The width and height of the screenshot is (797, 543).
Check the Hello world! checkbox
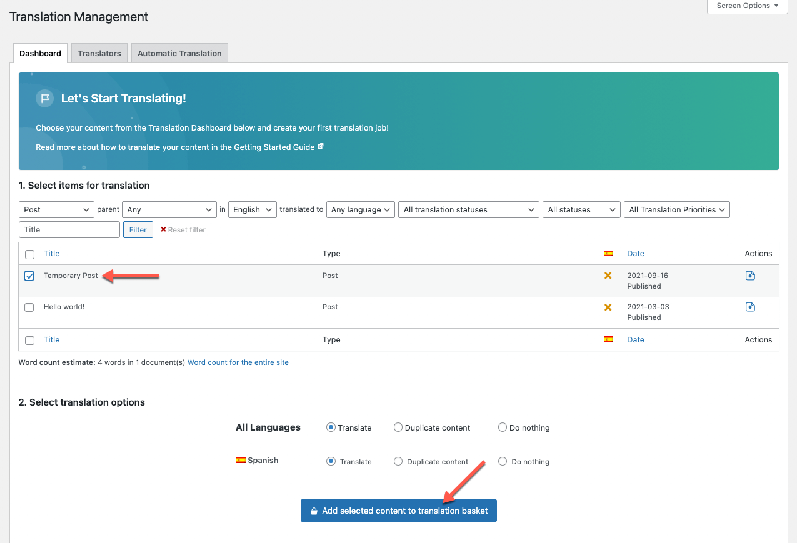(29, 307)
